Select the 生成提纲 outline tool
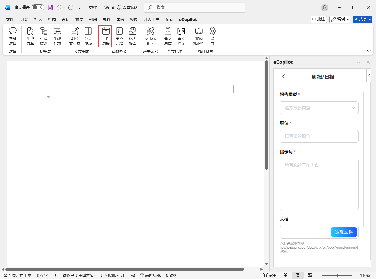Screen dimensions: 376x279 [x=44, y=36]
